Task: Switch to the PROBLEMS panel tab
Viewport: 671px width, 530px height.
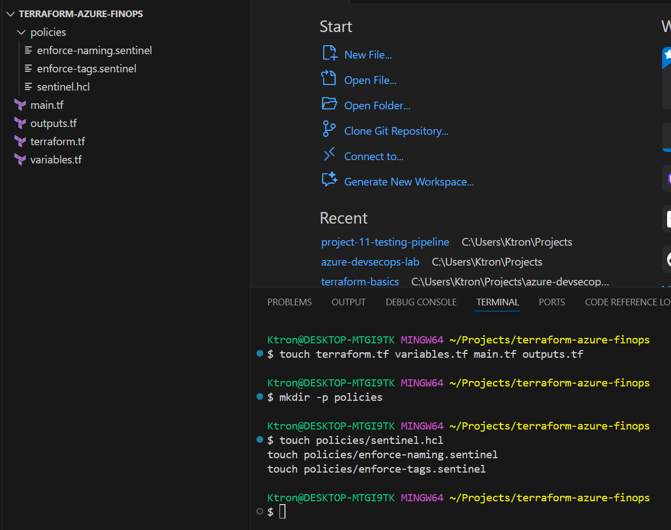Action: [289, 302]
